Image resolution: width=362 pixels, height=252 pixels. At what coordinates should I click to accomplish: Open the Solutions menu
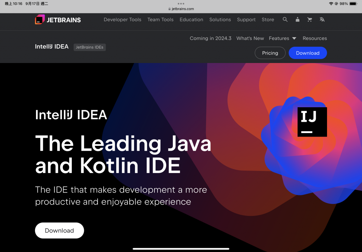(x=220, y=20)
